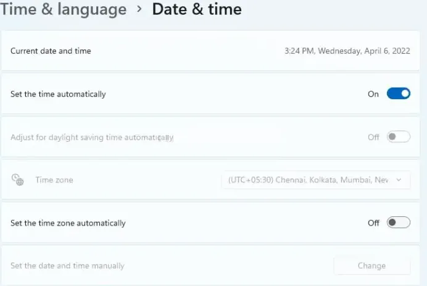Open the UTC+05:30 Chennai time zone dropdown

tap(315, 180)
